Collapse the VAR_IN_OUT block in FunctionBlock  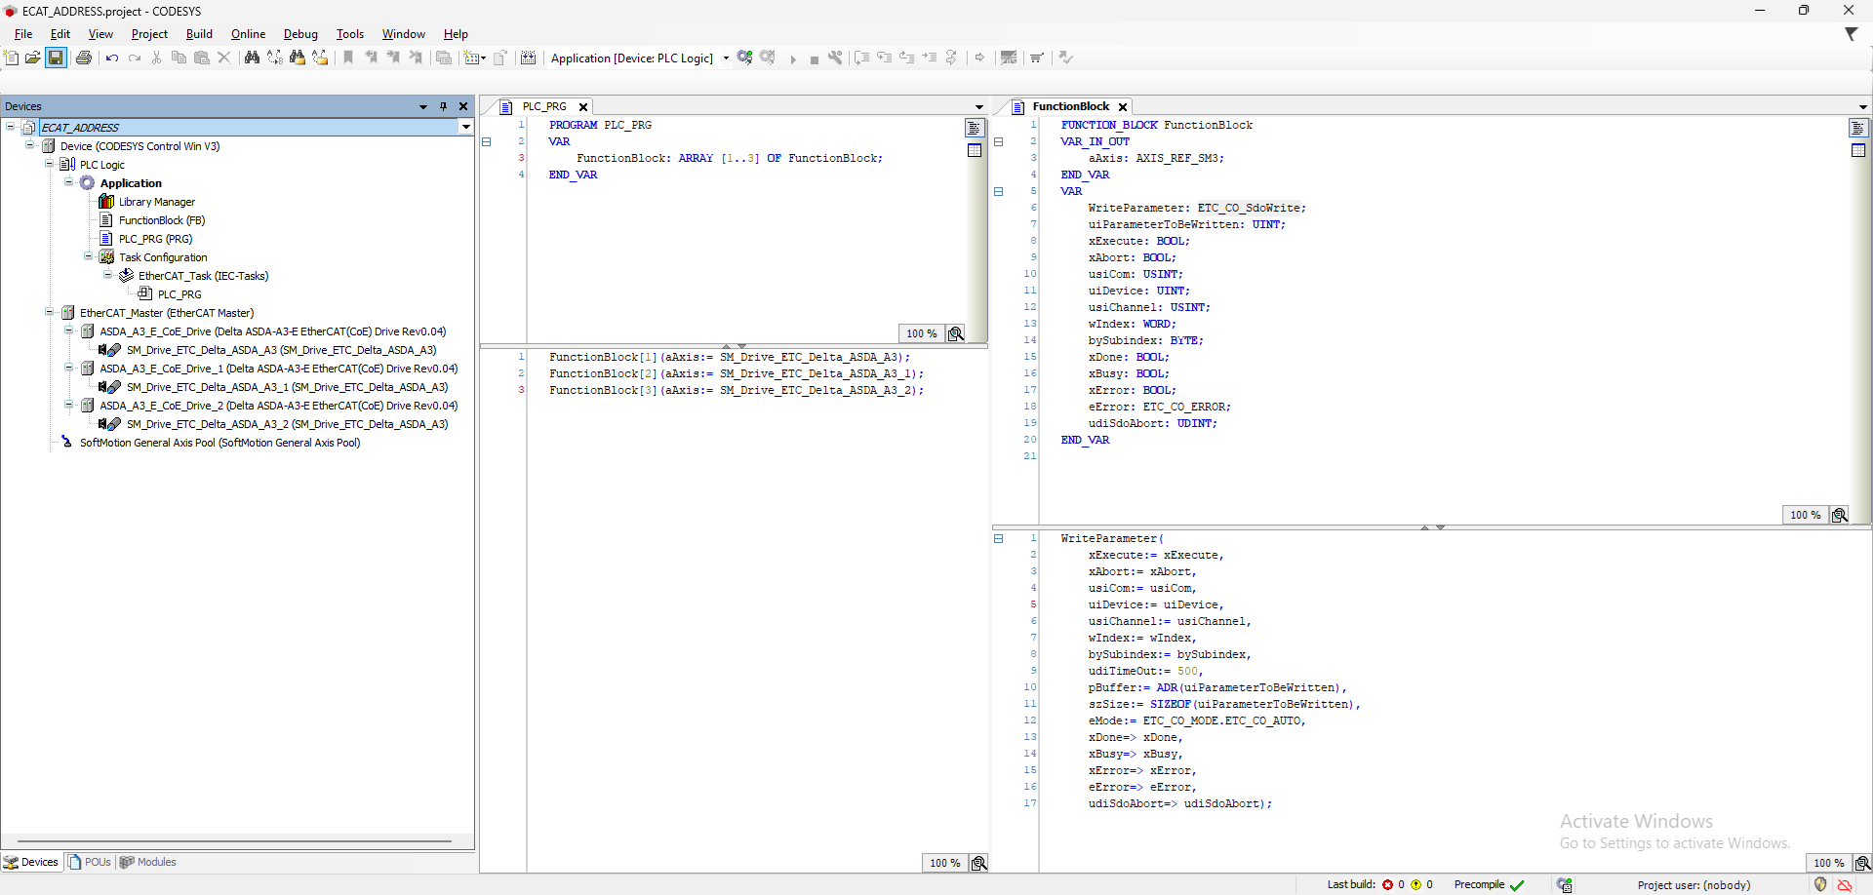click(x=999, y=142)
